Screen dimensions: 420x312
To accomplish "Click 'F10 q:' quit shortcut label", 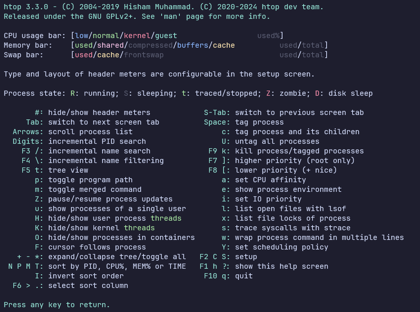I will 217,276.
